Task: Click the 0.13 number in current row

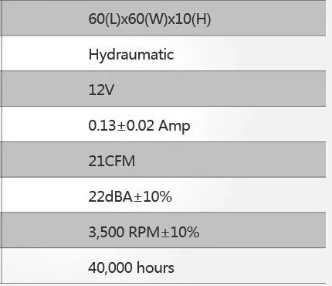Action: click(102, 125)
